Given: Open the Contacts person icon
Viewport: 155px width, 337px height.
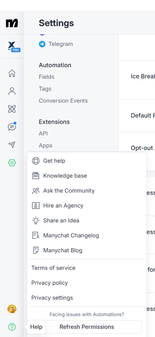Looking at the screenshot, I should [12, 91].
